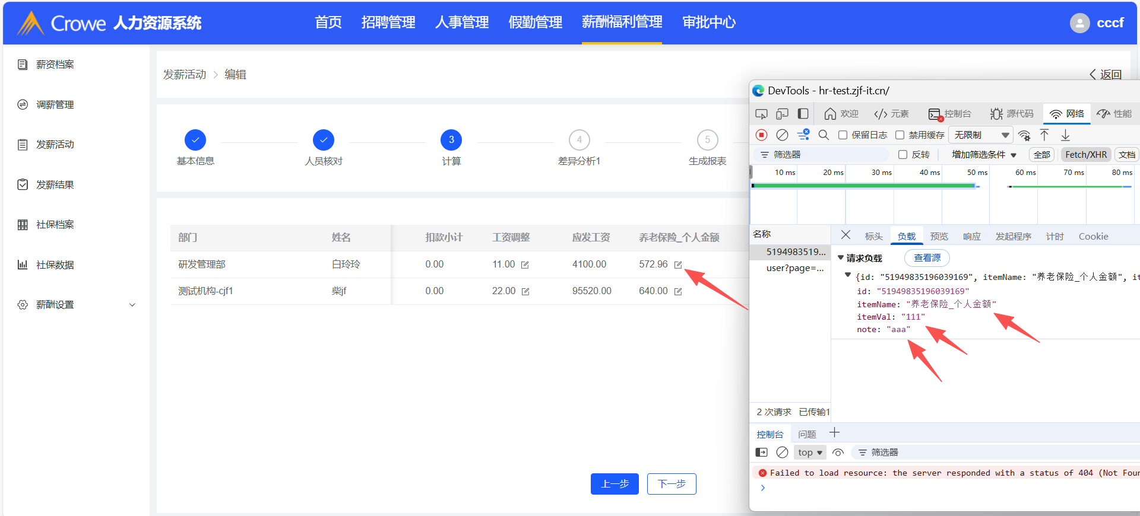
Task: Click the 下一步 button
Action: point(672,484)
